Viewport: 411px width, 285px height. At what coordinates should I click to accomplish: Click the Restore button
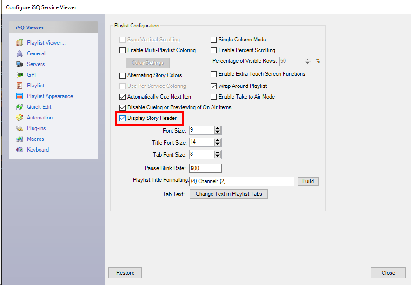pos(125,273)
